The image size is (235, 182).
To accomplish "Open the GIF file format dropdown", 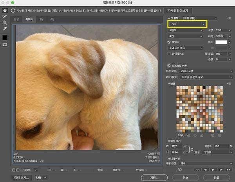I will (187, 24).
